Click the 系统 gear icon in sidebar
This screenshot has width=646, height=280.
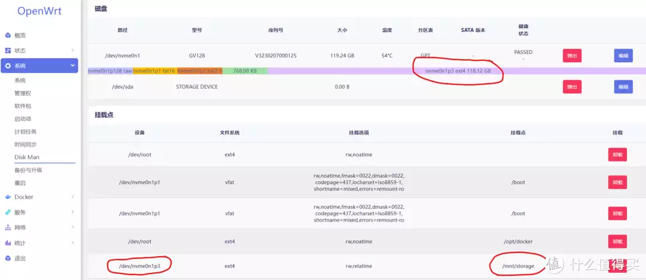pos(8,66)
